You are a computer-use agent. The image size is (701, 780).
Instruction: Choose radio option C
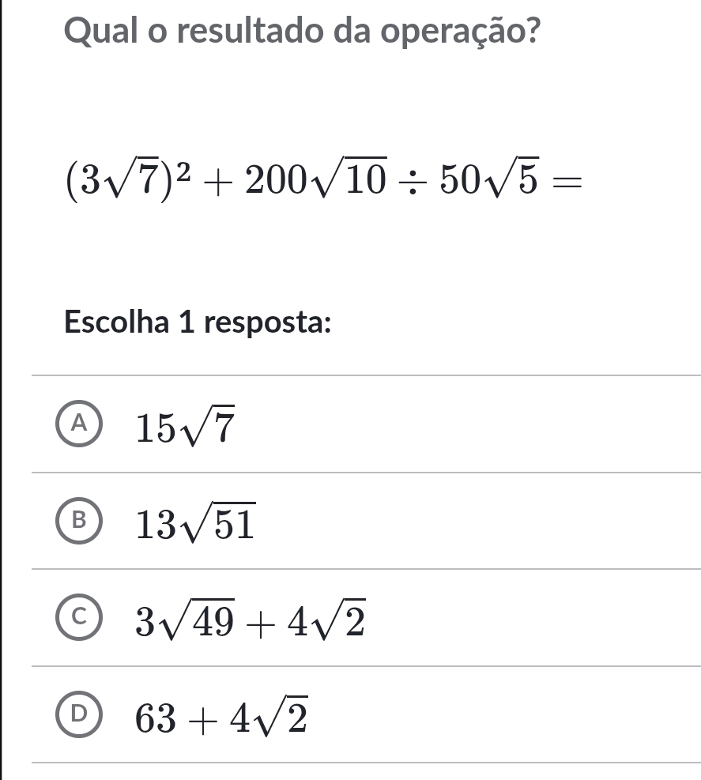point(78,617)
